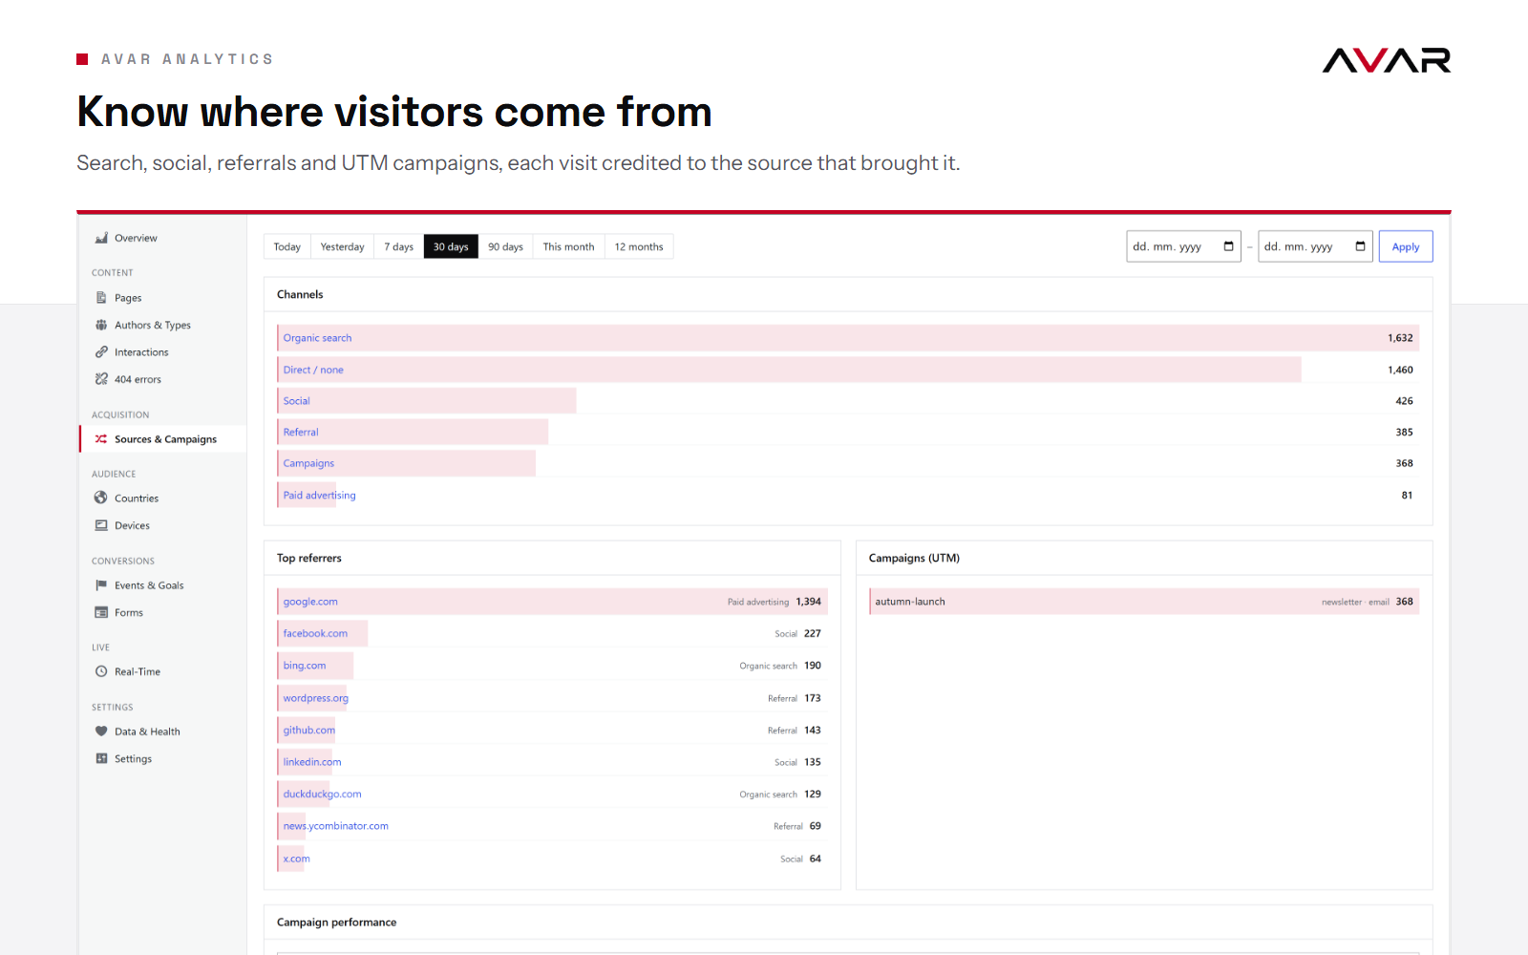This screenshot has width=1528, height=955.
Task: Open duckduckgo.com referrer link
Action: coord(323,794)
